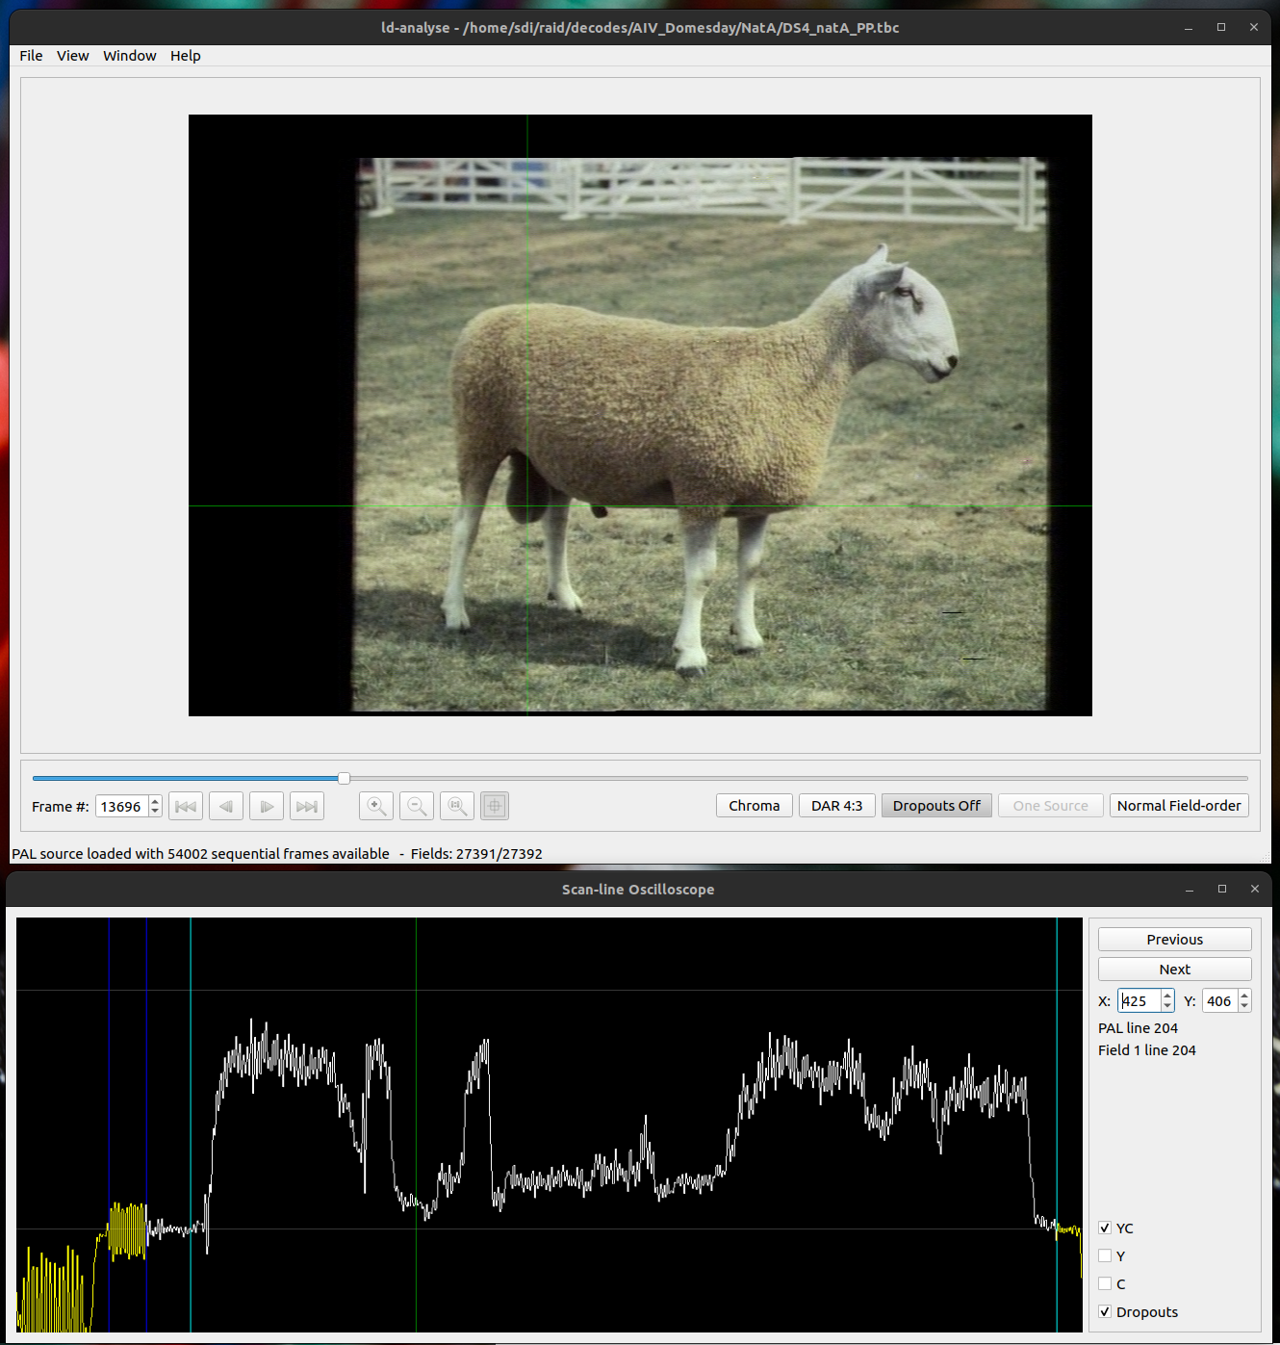1280x1345 pixels.
Task: Disable the Dropouts checkbox in the oscilloscope
Action: (1105, 1311)
